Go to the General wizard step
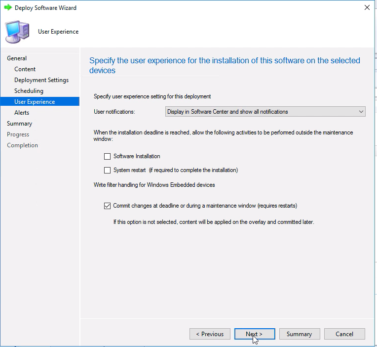The image size is (377, 347). tap(17, 58)
